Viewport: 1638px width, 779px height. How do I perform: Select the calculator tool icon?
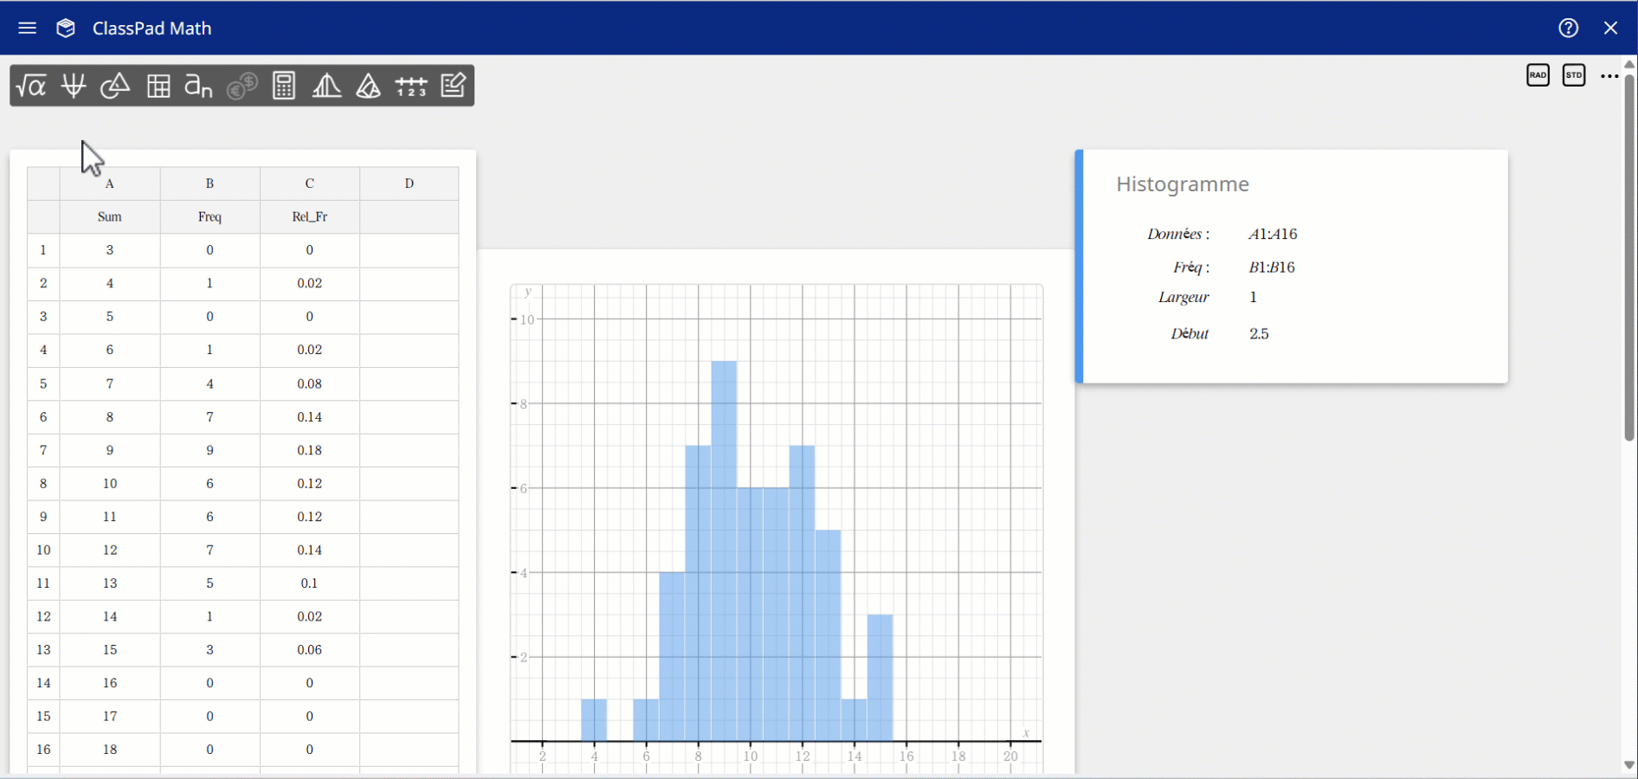coord(284,86)
